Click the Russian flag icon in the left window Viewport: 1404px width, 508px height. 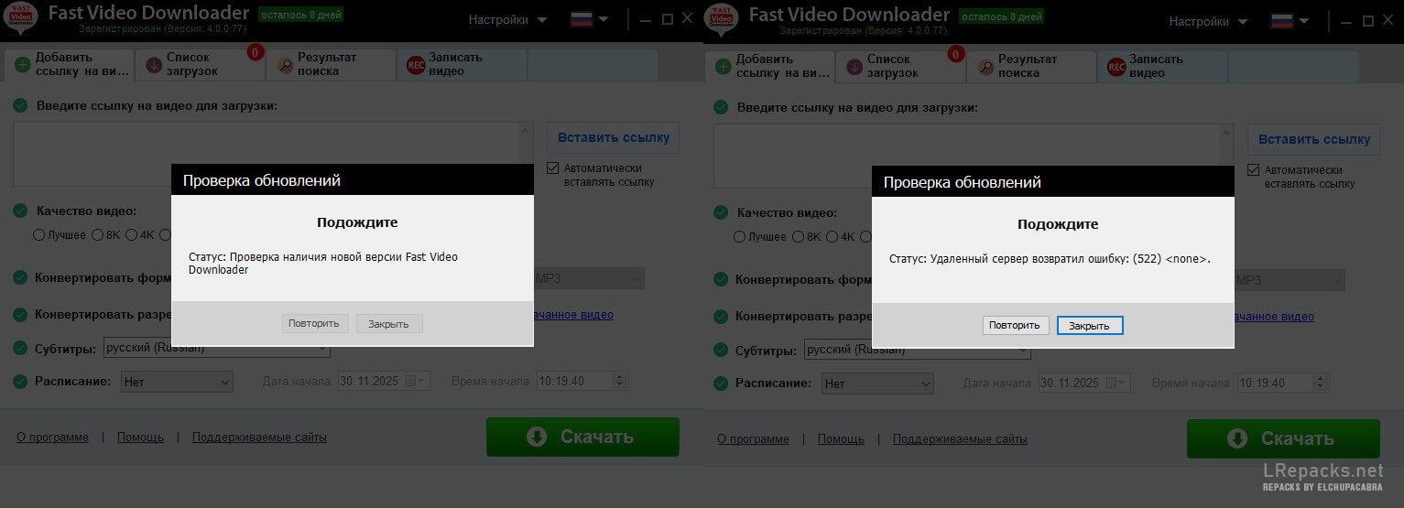click(581, 19)
